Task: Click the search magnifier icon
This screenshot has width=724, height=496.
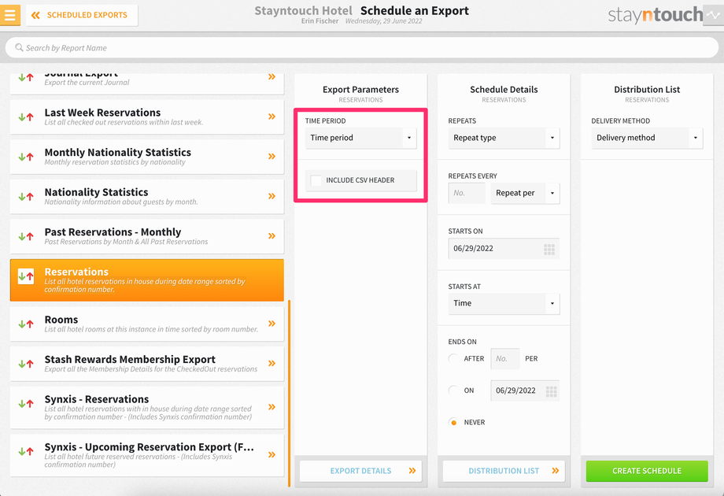Action: coord(19,47)
